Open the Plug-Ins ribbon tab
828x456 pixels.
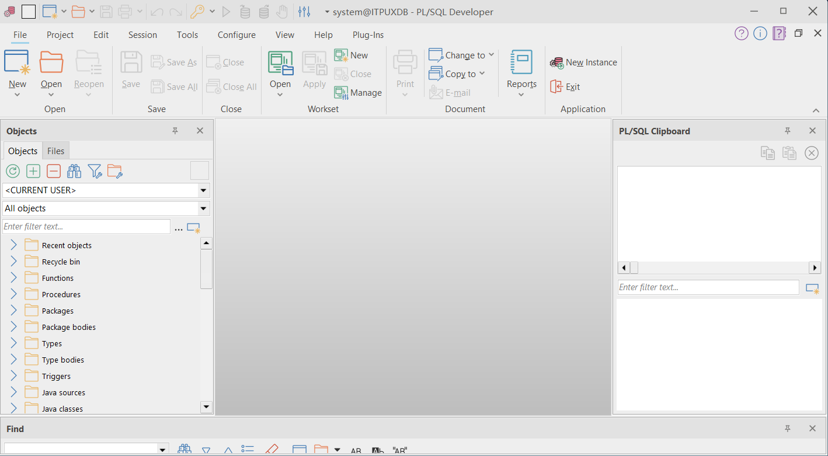[x=368, y=35]
